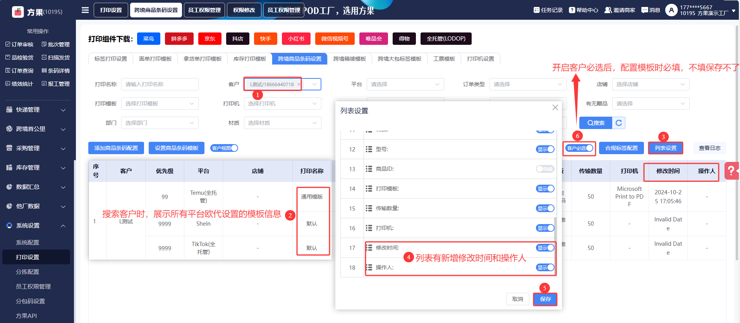Open the 任务记录 task records icon
Viewport: 740px width, 323px height.
pos(536,10)
